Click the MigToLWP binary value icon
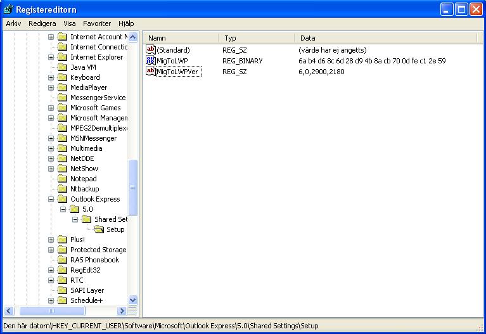Viewport: 486px width, 334px height. pos(151,60)
